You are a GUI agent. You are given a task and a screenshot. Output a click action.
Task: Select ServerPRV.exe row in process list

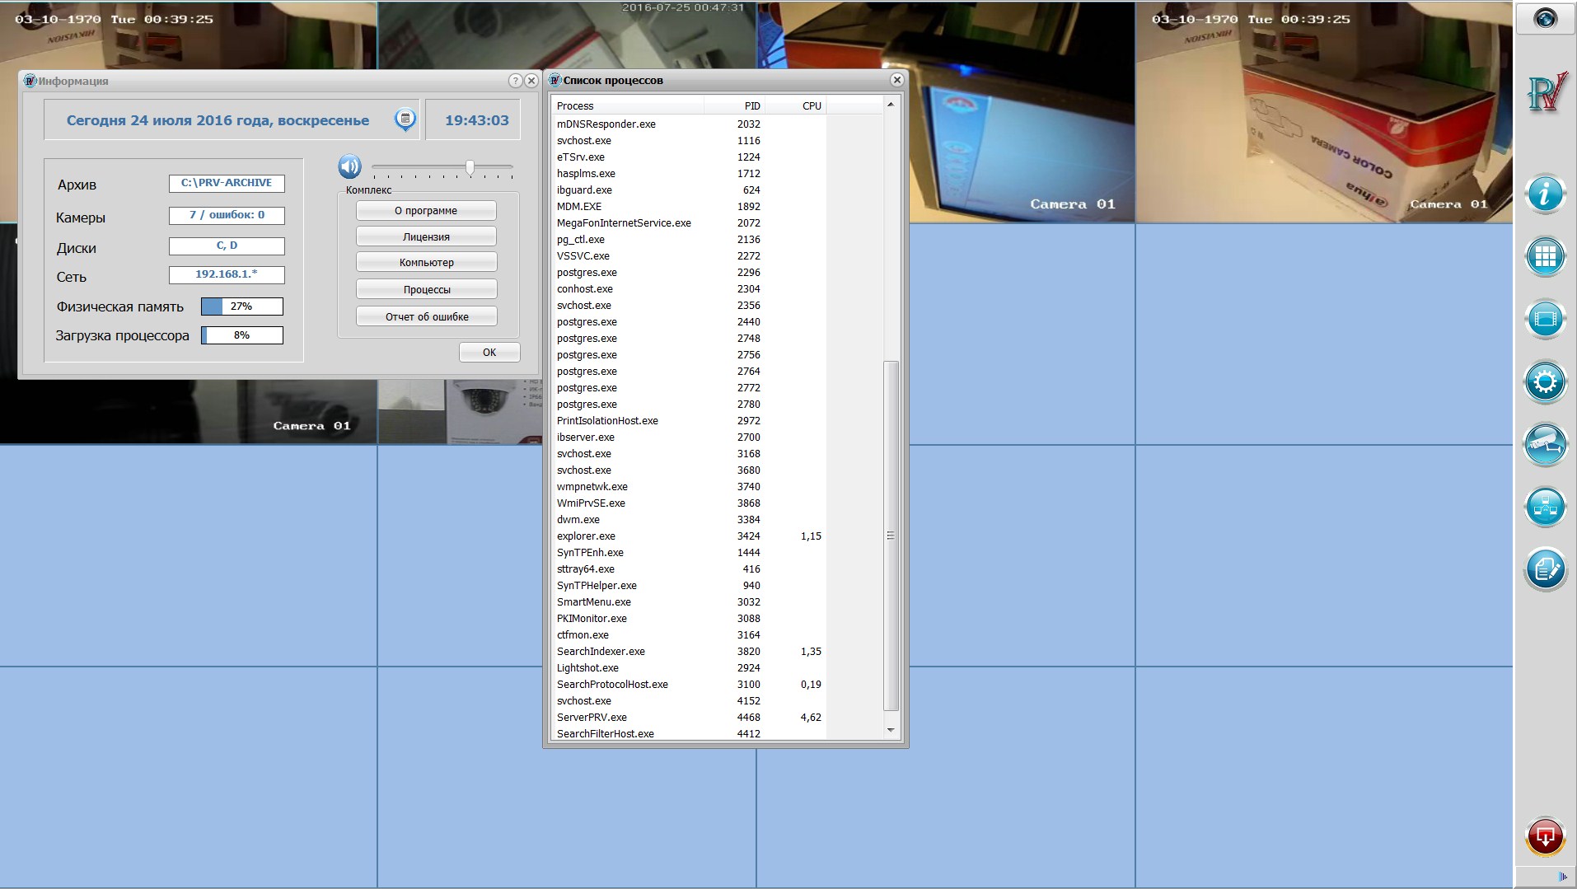(689, 718)
